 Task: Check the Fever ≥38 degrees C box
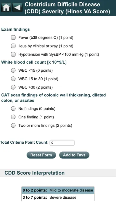[x=13, y=37]
